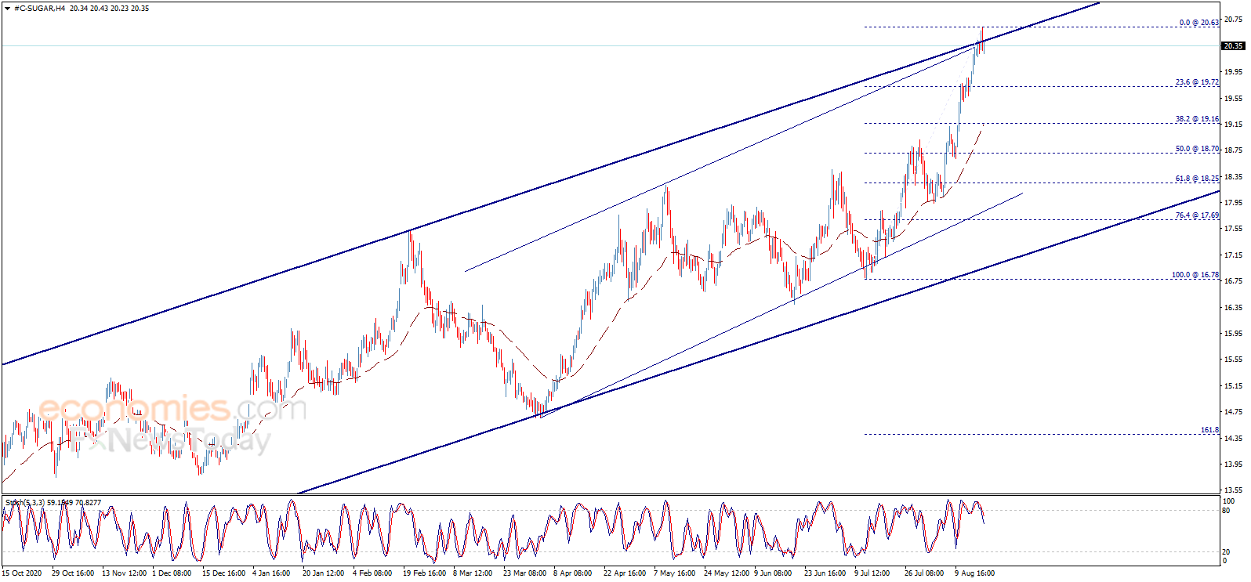Click the 19.95 price axis label
The image size is (1251, 582).
coord(1234,72)
